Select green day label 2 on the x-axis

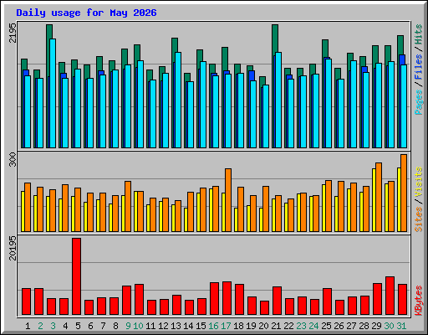(x=40, y=326)
